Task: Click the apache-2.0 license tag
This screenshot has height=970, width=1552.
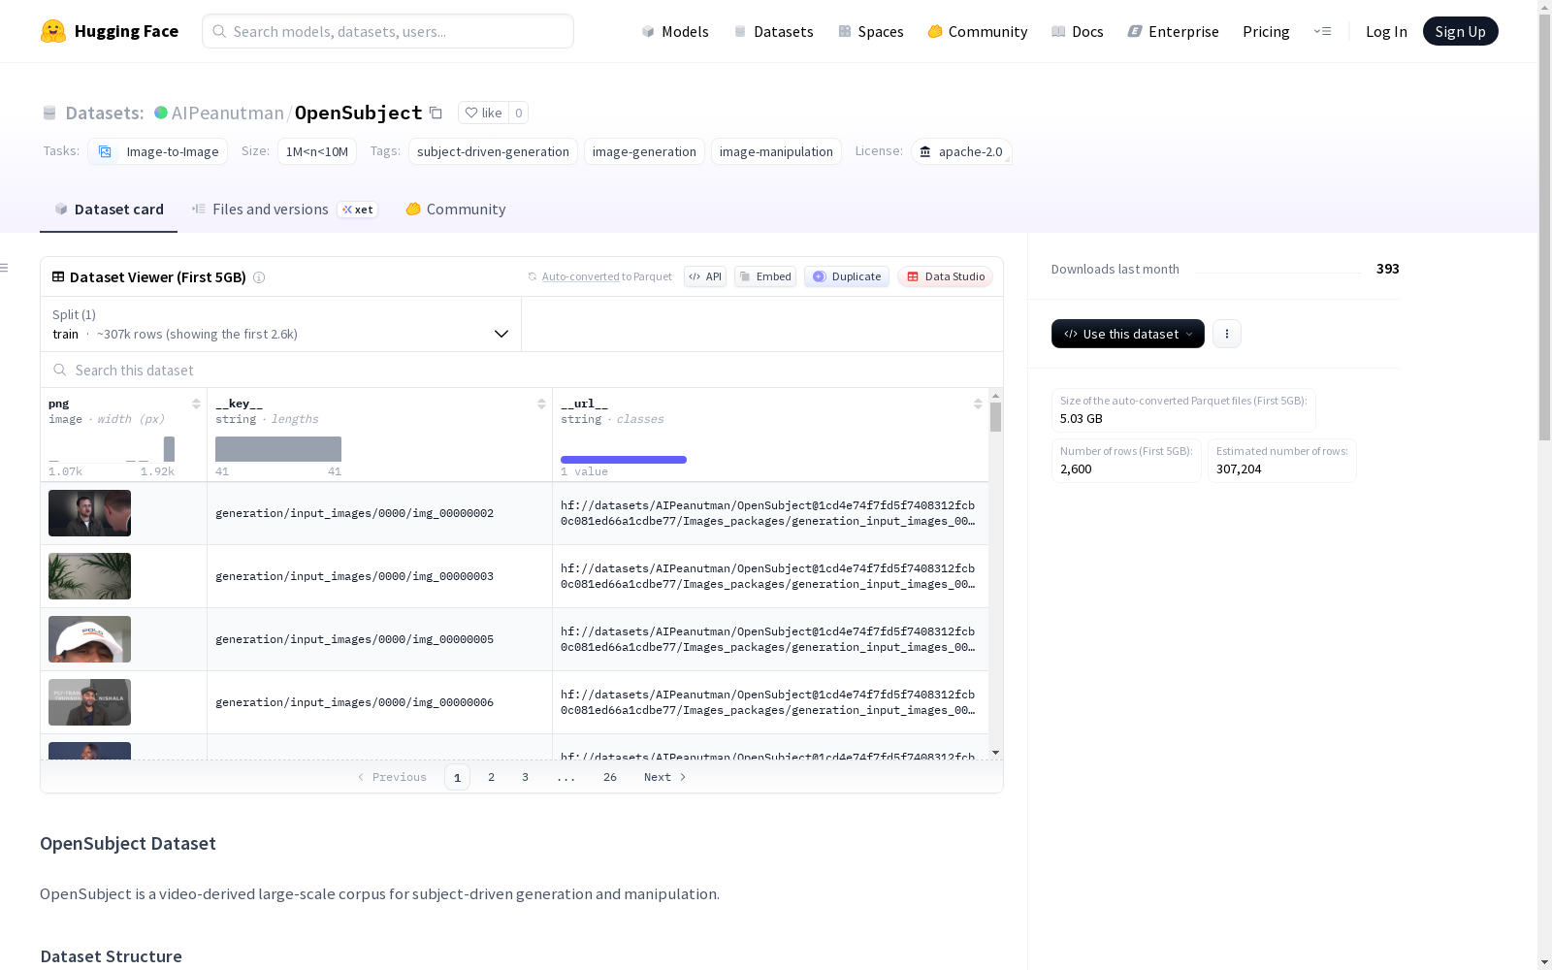Action: pos(961,151)
